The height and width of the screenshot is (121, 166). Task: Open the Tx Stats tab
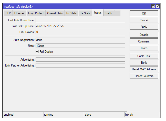(85, 13)
